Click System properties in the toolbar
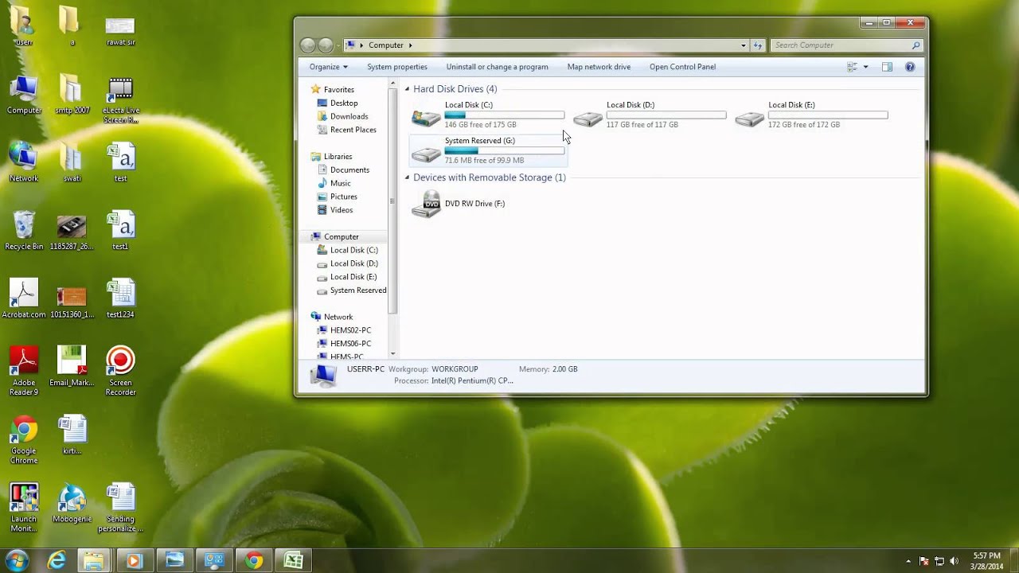Viewport: 1019px width, 573px height. click(397, 67)
